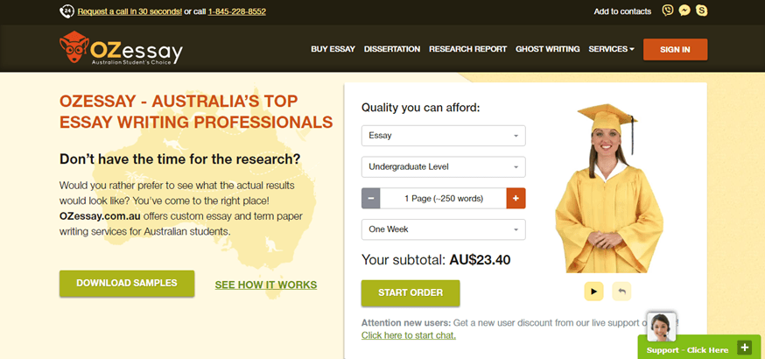Image resolution: width=765 pixels, height=359 pixels.
Task: Follow the See How It Works link
Action: click(266, 285)
